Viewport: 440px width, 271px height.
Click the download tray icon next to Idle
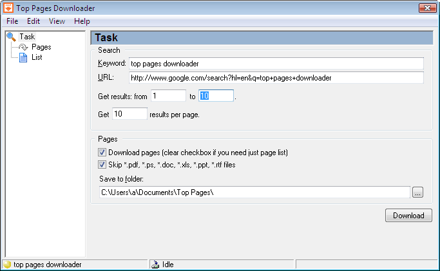tap(155, 265)
